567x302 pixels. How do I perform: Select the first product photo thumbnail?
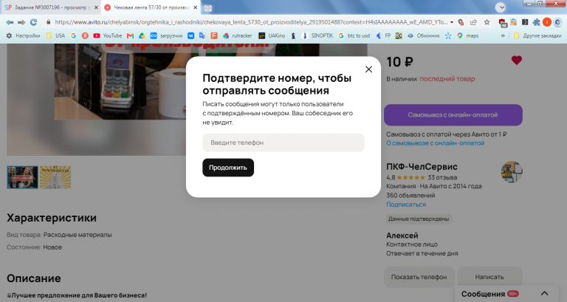click(22, 177)
